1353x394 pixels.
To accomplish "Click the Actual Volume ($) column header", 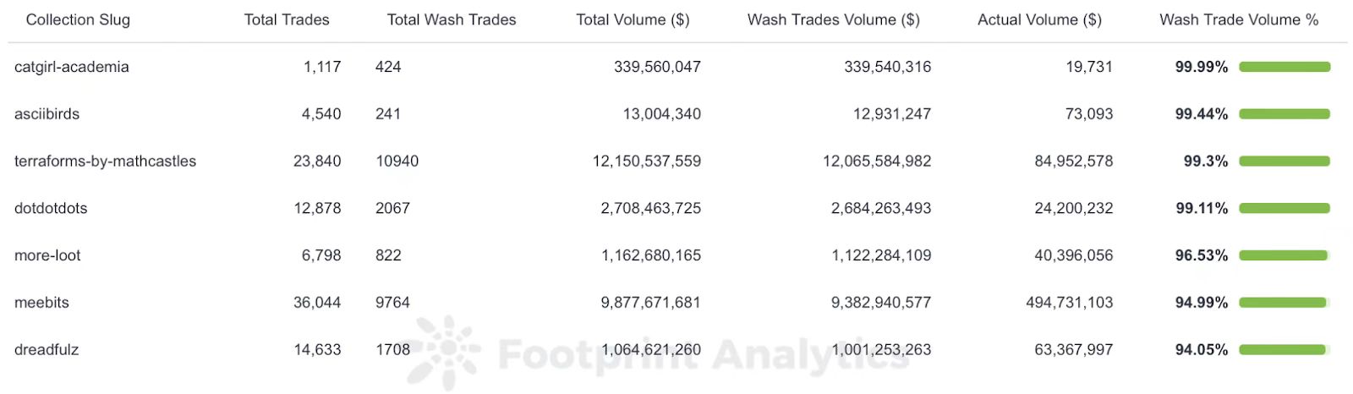I will tap(1039, 19).
